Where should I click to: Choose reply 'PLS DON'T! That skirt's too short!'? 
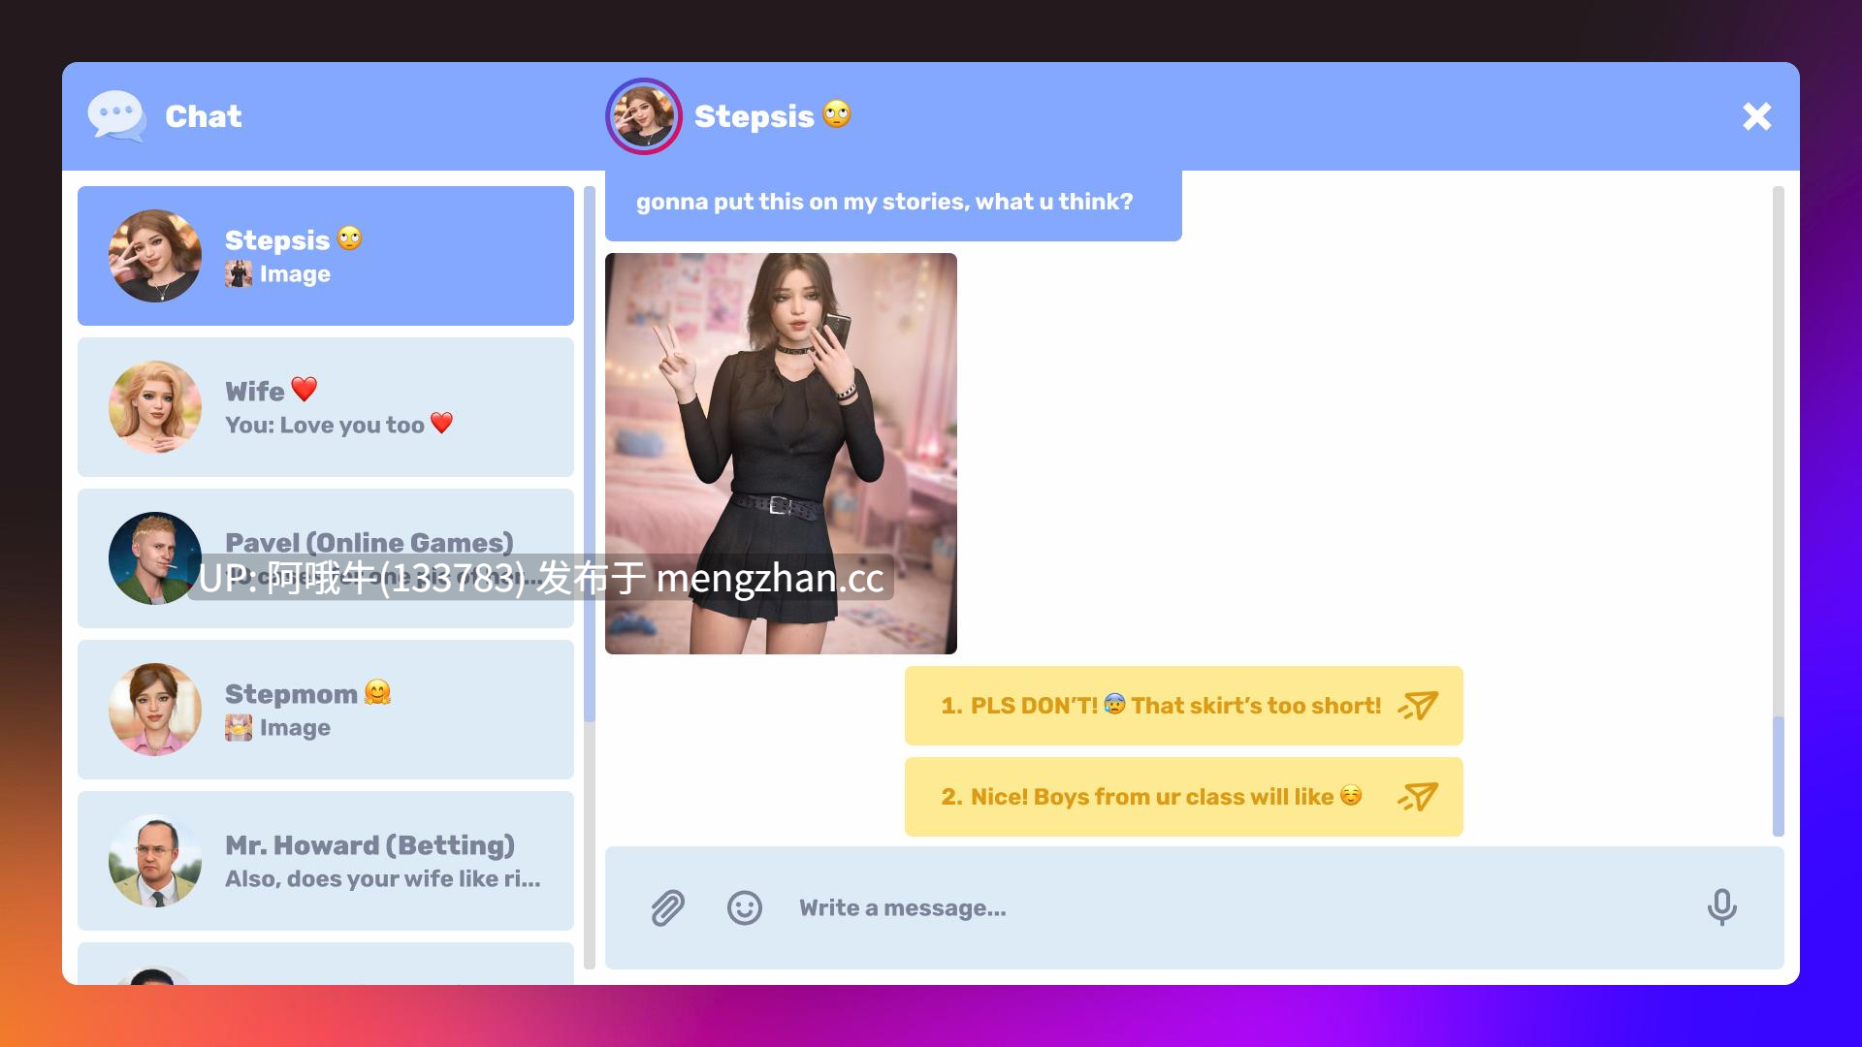point(1183,706)
